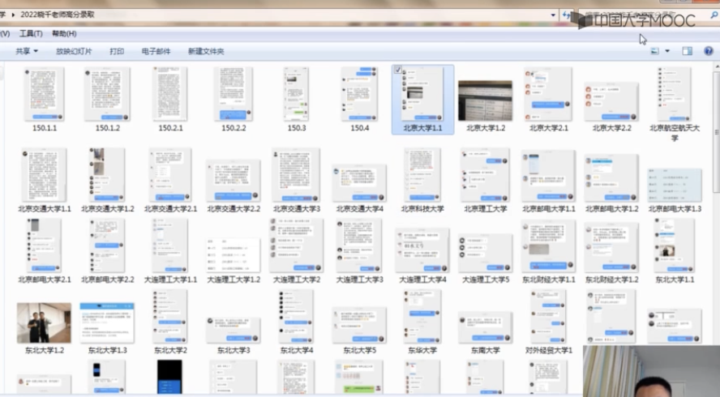Screen dimensions: 720x397
Task: Select the 东北财经大学1.2 thumbnail
Action: click(611, 247)
